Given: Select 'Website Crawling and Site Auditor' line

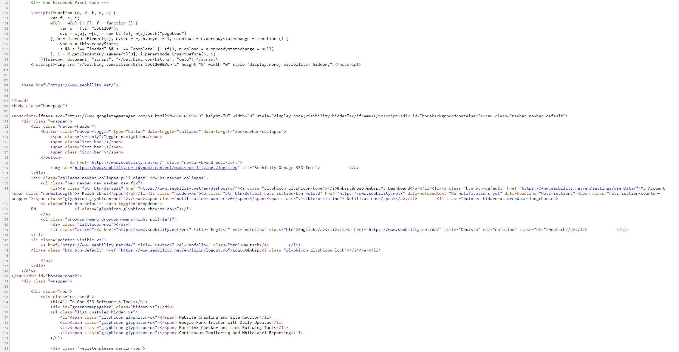Looking at the screenshot, I should (166, 317).
